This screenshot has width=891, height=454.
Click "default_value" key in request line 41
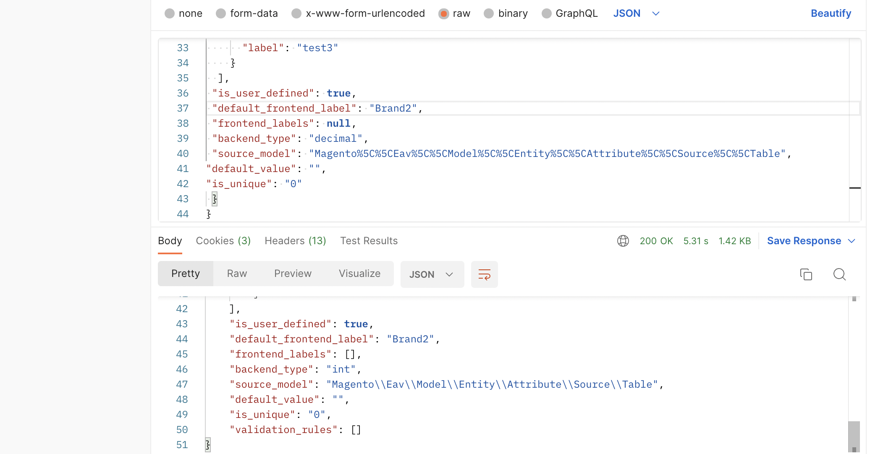(x=251, y=169)
